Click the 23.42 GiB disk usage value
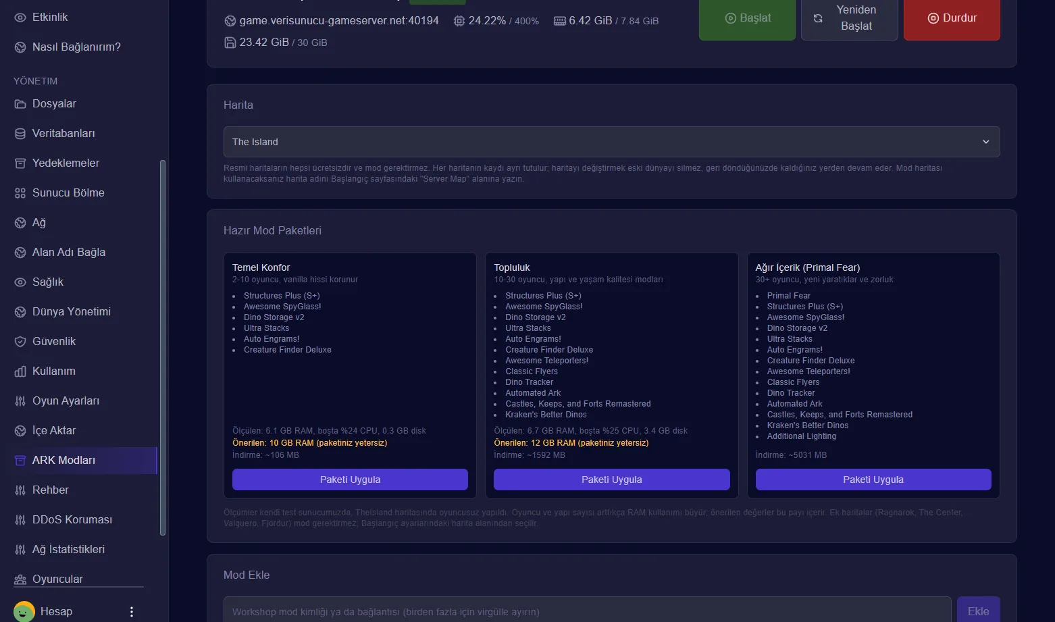The width and height of the screenshot is (1055, 622). 264,43
